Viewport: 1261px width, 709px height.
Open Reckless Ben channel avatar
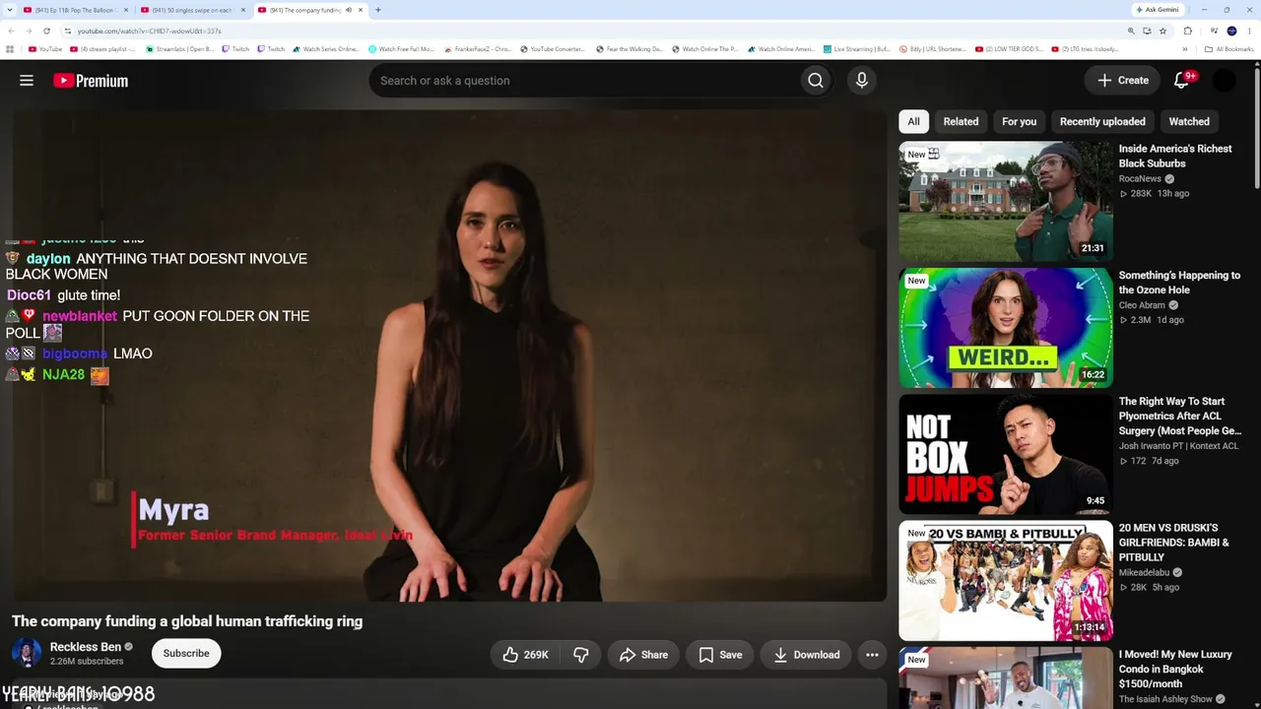coord(27,653)
